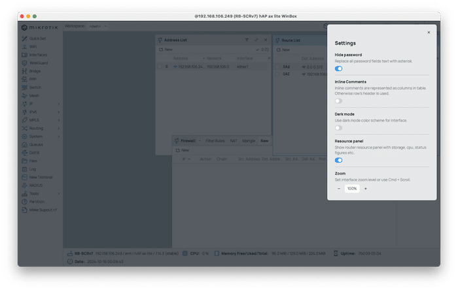The image size is (458, 290).
Task: Sort firewall rules by Action column
Action: [205, 159]
